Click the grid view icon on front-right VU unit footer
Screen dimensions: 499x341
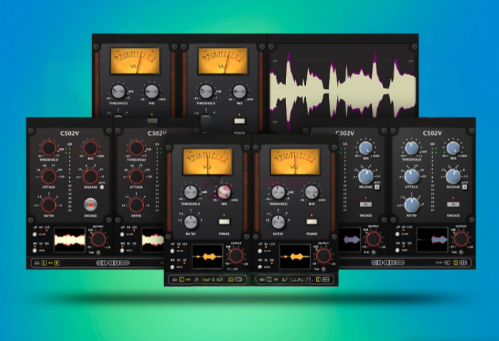coord(325,279)
